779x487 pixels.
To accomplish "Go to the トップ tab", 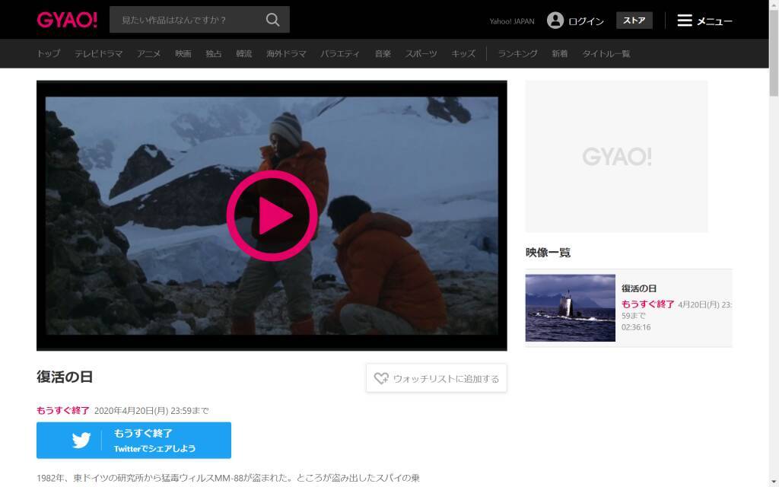I will (48, 54).
